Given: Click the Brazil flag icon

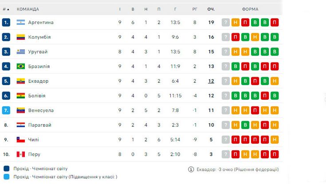Looking at the screenshot, I should [x=21, y=67].
